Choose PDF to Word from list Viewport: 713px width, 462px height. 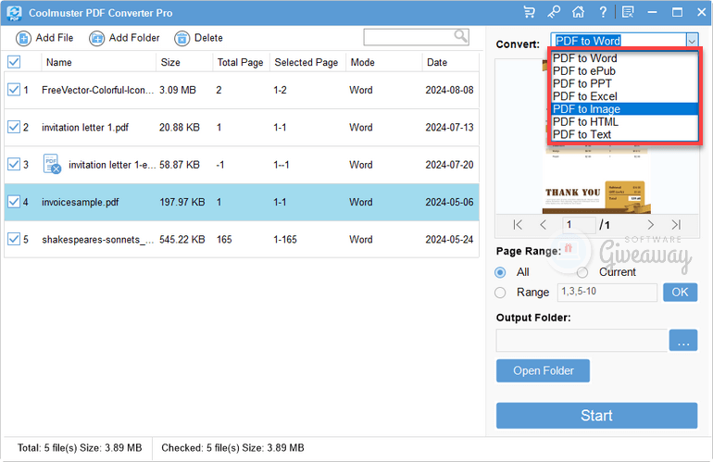pos(625,58)
